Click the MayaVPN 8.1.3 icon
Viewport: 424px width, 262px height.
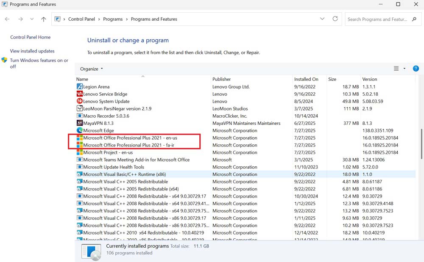79,123
